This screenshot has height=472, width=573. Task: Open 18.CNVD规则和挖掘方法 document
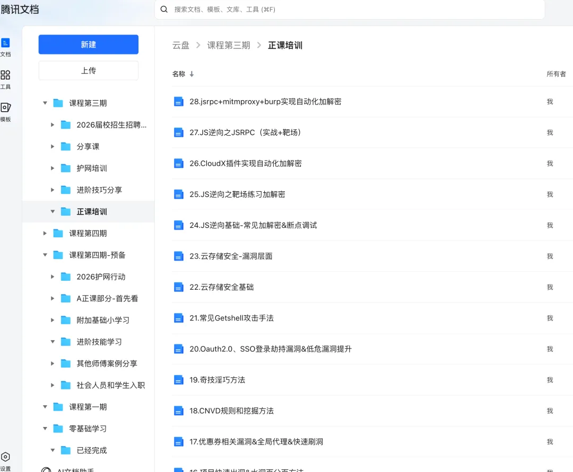click(x=232, y=411)
